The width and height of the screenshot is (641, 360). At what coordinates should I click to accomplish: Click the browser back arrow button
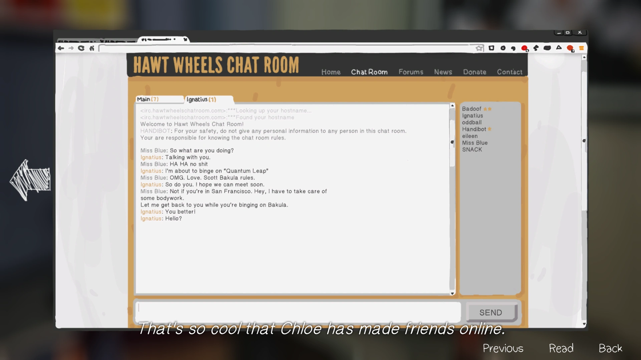click(x=61, y=48)
